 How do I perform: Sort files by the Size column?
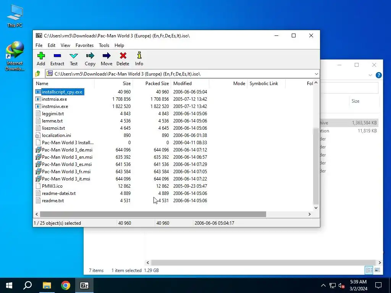pos(113,84)
